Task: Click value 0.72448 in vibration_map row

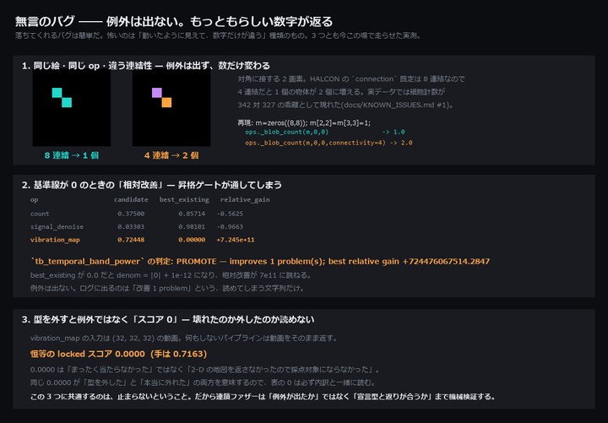Action: tap(131, 240)
